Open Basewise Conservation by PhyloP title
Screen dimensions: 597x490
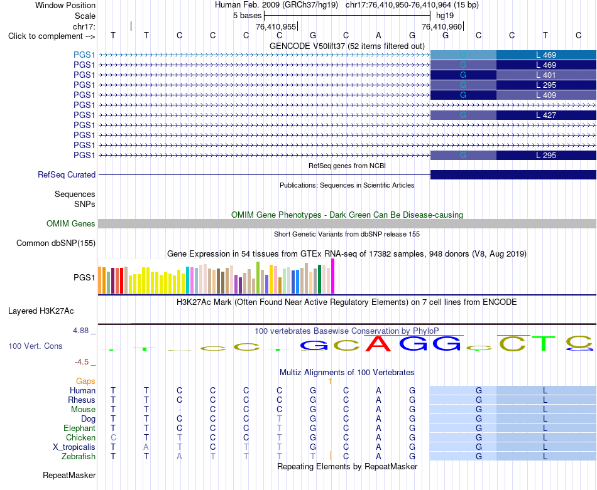click(347, 331)
